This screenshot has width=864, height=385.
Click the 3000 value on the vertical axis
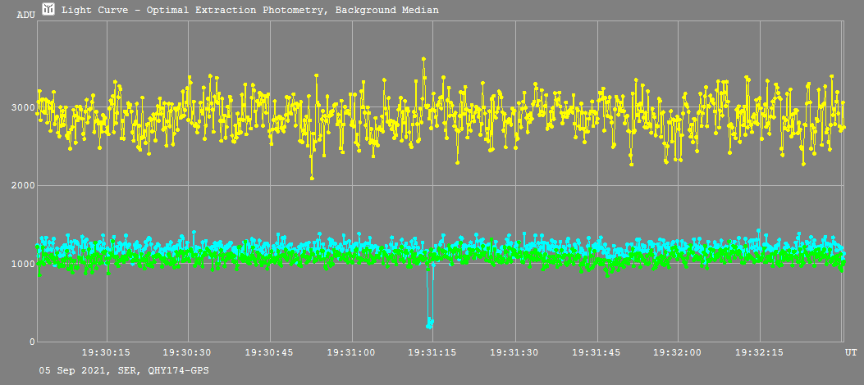click(22, 107)
